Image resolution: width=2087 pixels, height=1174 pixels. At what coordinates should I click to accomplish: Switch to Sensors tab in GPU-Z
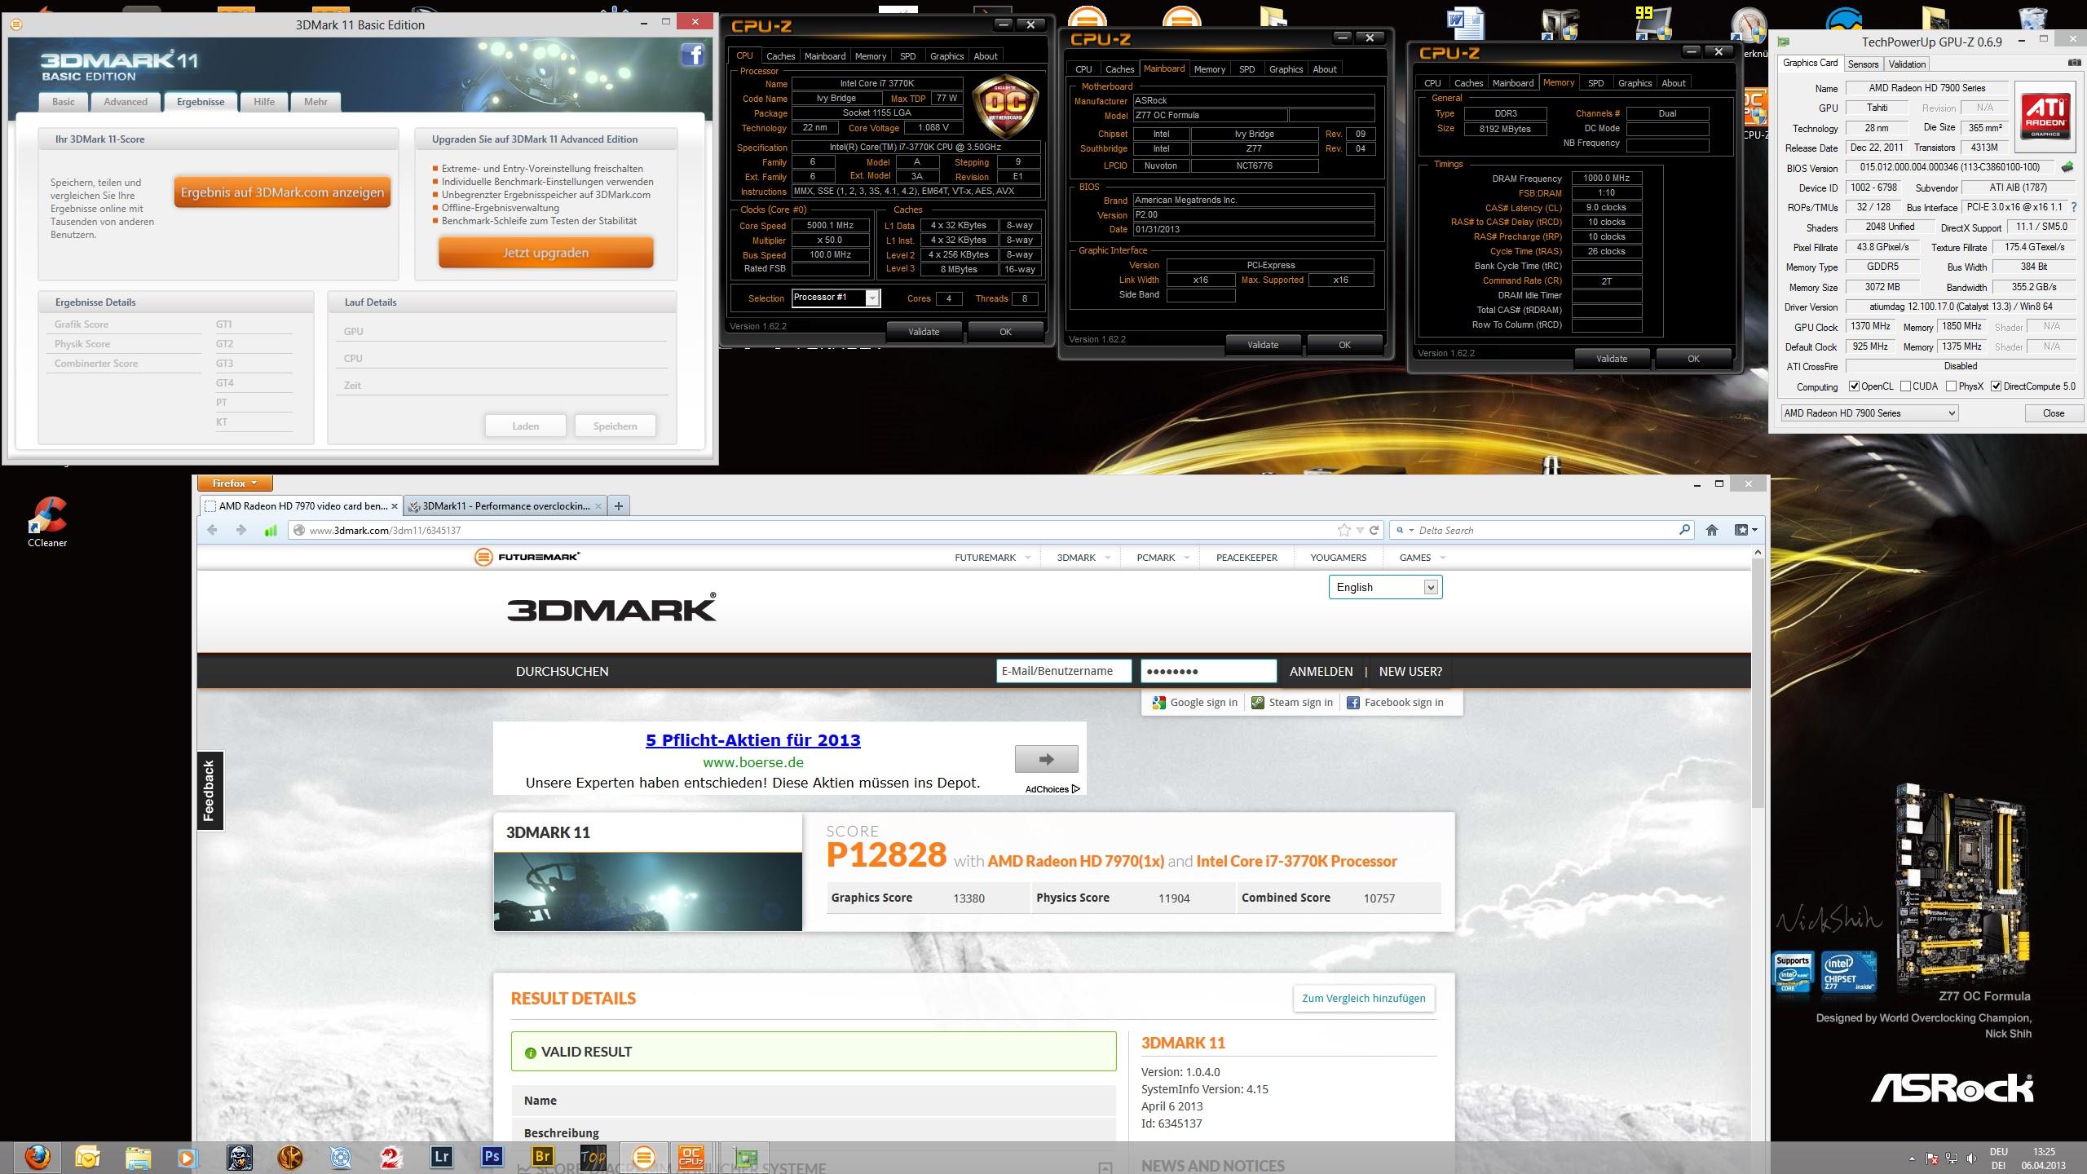pyautogui.click(x=1863, y=64)
